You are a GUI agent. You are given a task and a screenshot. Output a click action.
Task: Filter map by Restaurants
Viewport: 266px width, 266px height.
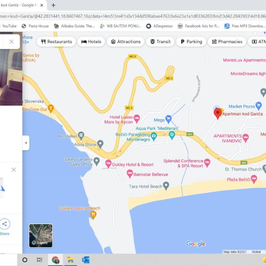56,42
